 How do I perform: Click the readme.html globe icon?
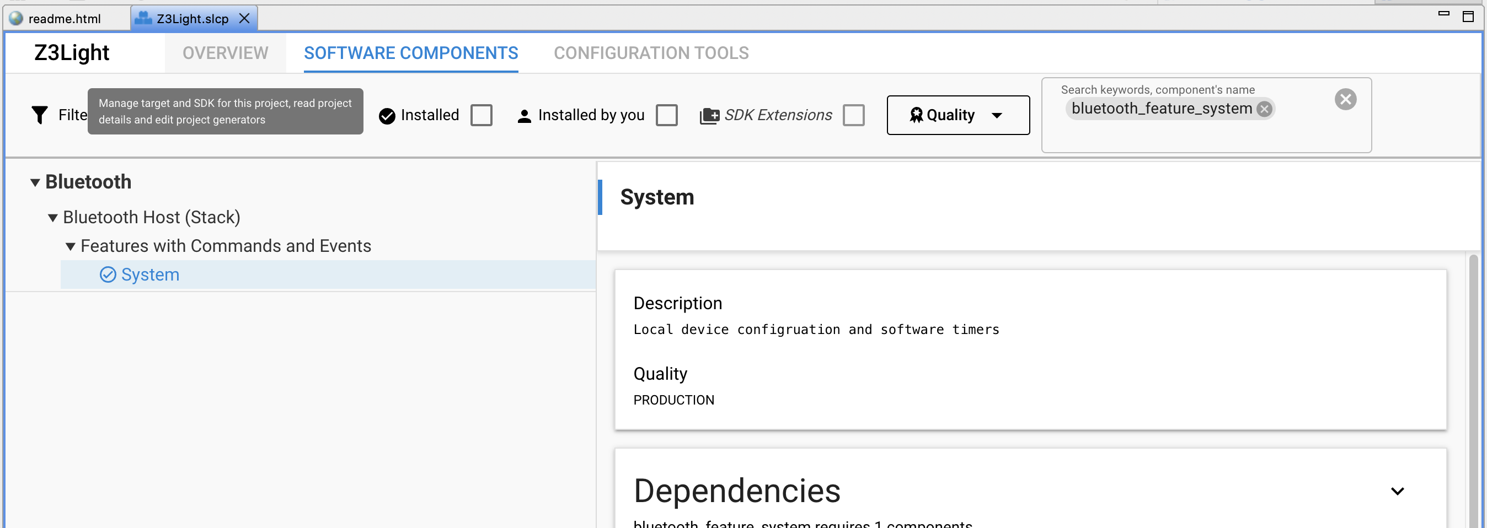16,19
